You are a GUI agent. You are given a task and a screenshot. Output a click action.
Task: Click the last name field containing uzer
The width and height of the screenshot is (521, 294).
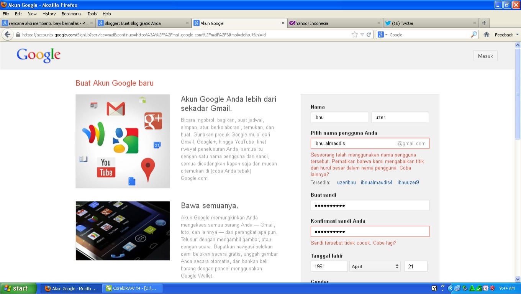(400, 117)
